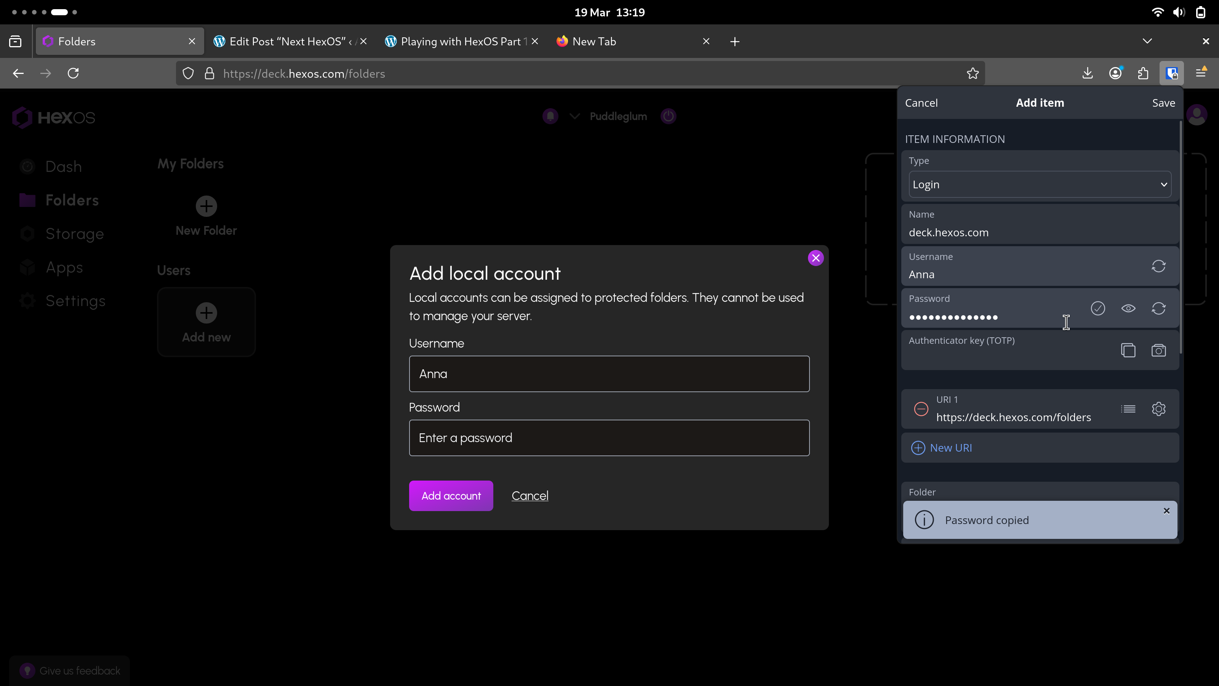Click the HexOS logo

tap(53, 117)
